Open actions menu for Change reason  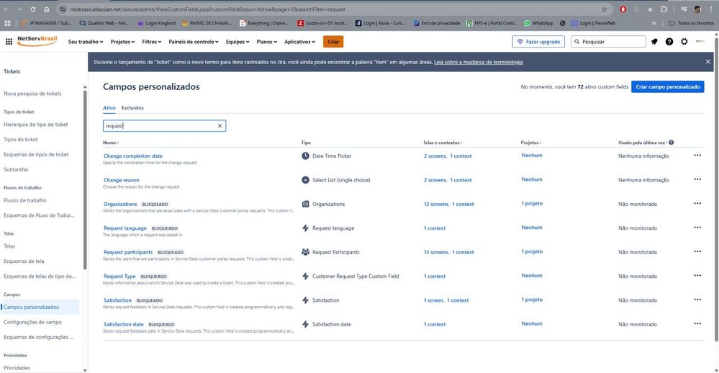(x=697, y=179)
